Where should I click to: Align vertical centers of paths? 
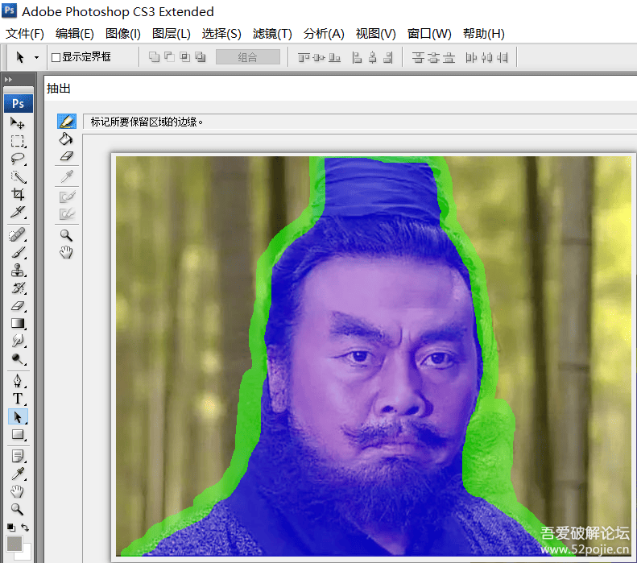pos(320,58)
